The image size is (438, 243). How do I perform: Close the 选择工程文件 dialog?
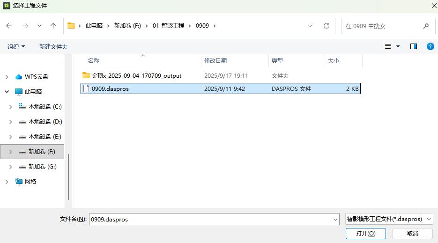[x=434, y=6]
